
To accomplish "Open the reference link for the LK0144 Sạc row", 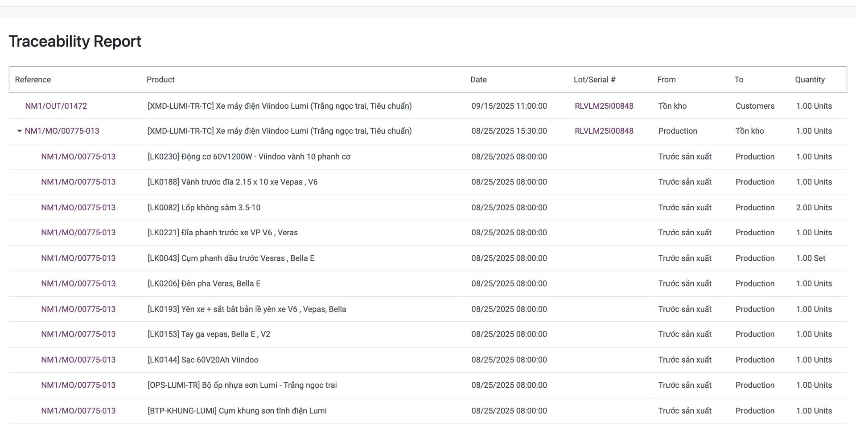I will pyautogui.click(x=78, y=360).
